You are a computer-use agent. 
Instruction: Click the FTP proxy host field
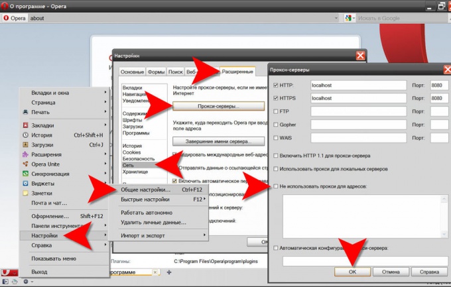click(358, 111)
